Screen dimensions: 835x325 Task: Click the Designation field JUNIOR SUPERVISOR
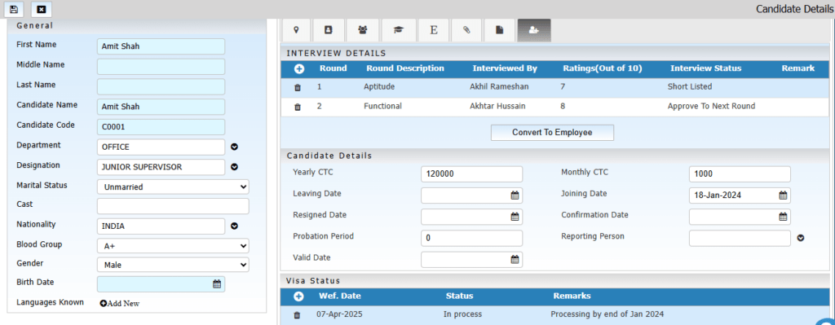[161, 167]
